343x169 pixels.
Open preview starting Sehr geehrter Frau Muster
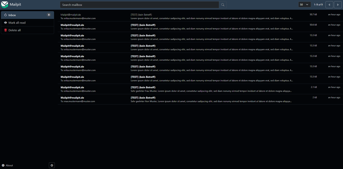click(x=211, y=91)
